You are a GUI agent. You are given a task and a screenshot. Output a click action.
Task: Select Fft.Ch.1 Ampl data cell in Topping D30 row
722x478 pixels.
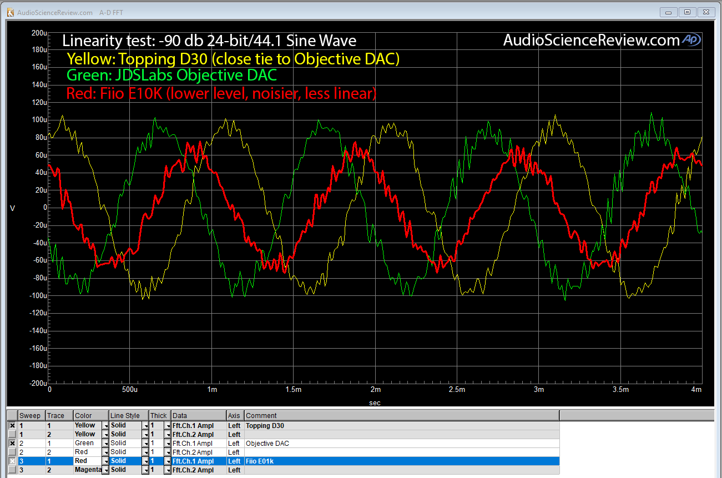coord(199,425)
